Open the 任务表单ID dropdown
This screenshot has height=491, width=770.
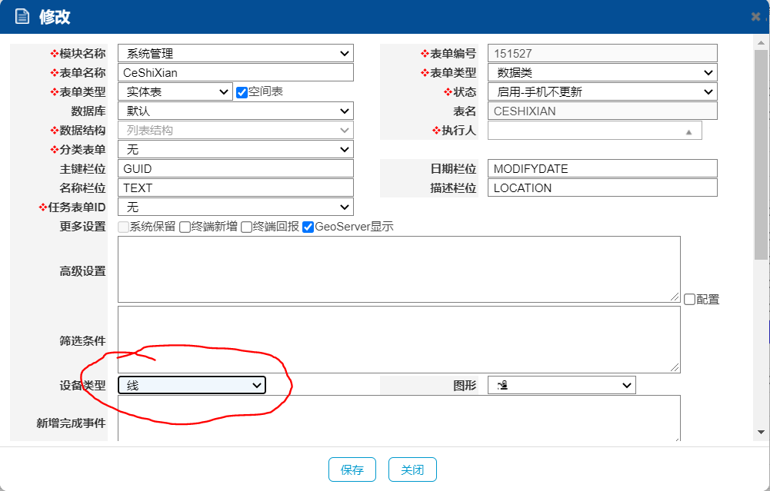click(235, 207)
